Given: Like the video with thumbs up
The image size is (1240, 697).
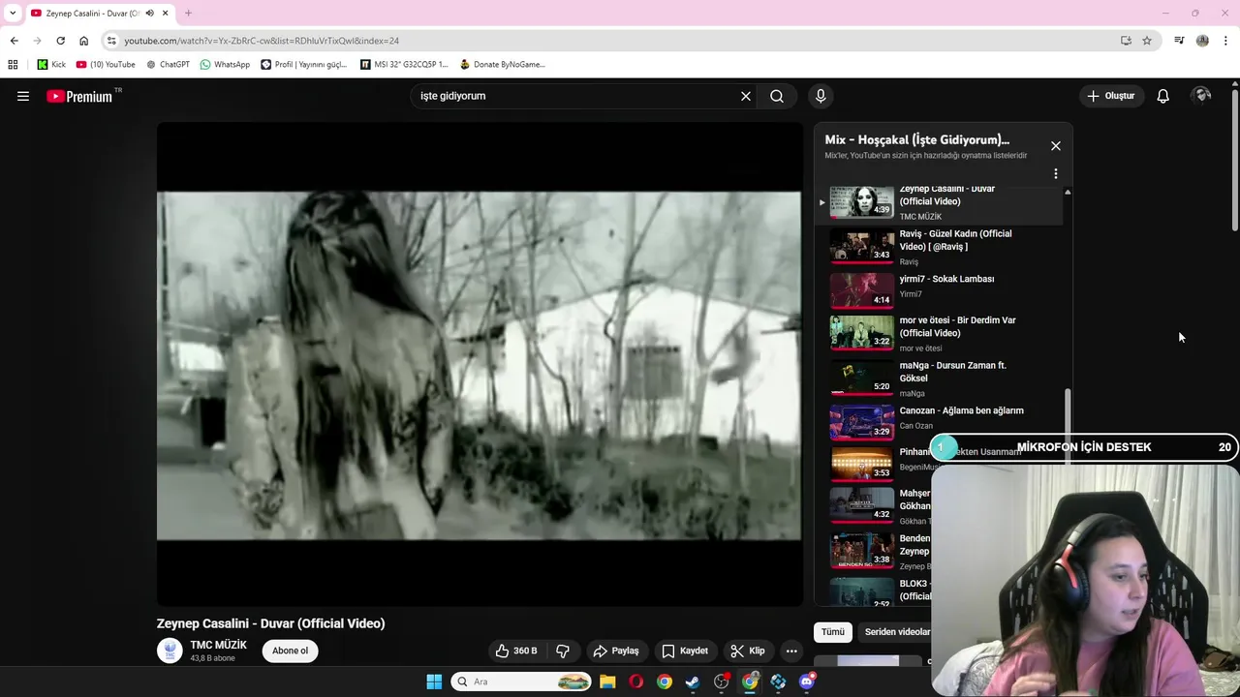Looking at the screenshot, I should click(516, 651).
